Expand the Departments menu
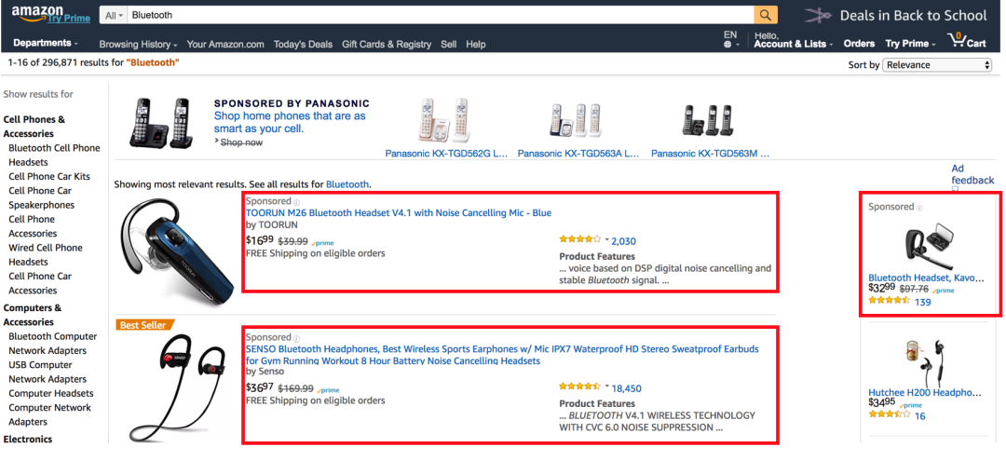The height and width of the screenshot is (461, 1006). (46, 43)
